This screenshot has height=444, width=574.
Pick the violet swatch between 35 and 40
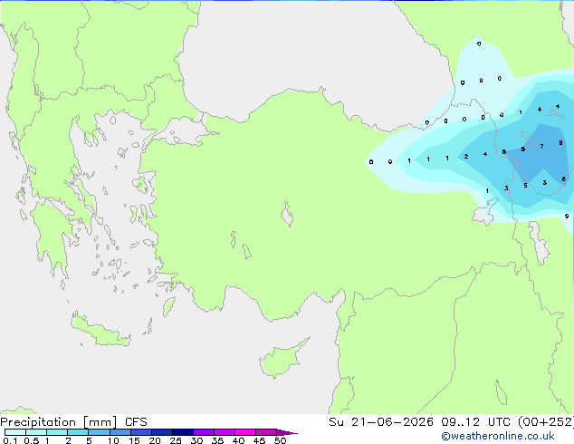tap(225, 432)
